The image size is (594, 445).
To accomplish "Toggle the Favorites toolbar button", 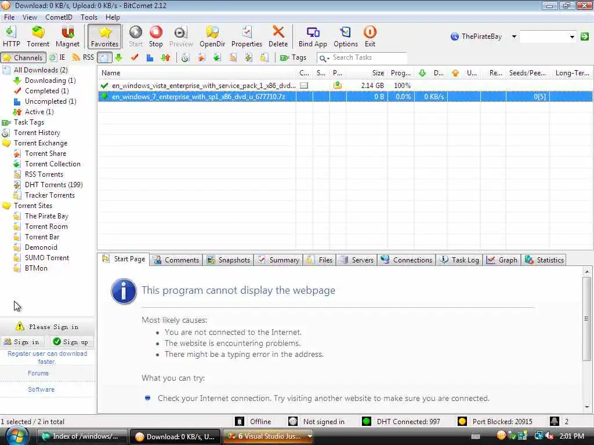I will tap(104, 37).
